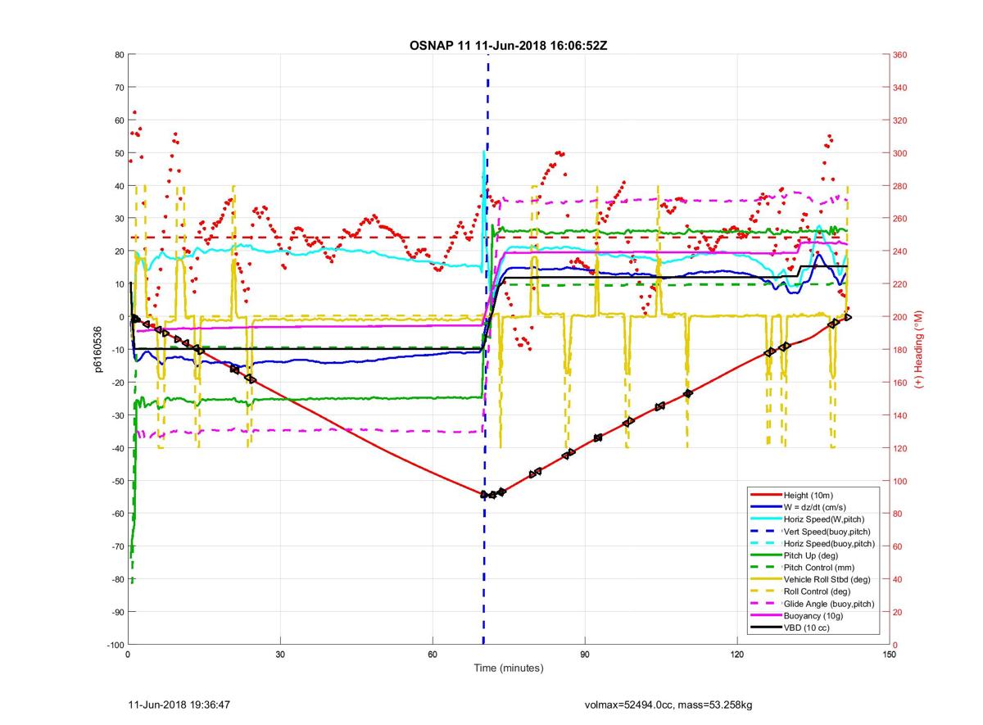Click the "p6160536" left axis label
Viewport: 983px width, 725px height.
pos(97,350)
